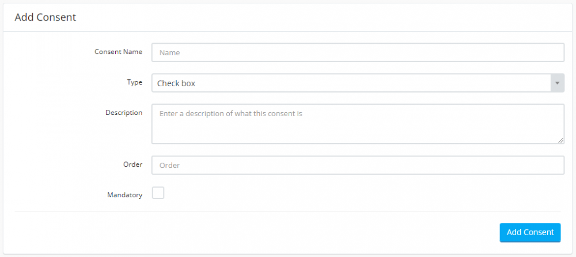The image size is (576, 257).
Task: Click the empty panel header bar area
Action: (323, 17)
